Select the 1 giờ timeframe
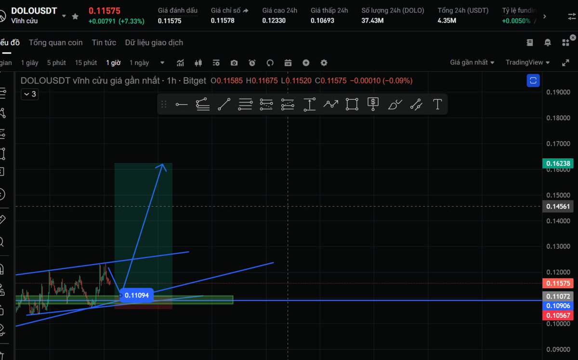 pyautogui.click(x=113, y=63)
